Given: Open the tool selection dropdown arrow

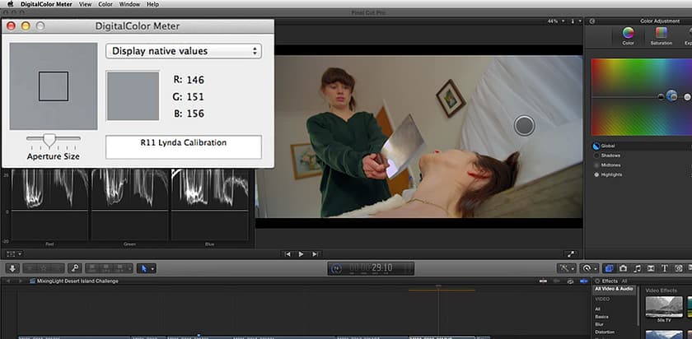Looking at the screenshot, I should [152, 268].
